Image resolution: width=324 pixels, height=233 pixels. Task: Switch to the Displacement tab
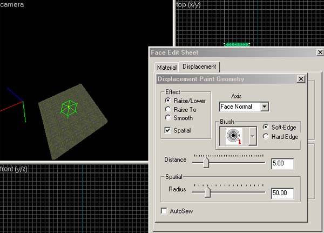(x=199, y=66)
